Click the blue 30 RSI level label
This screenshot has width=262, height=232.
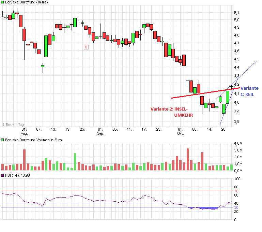236,207
